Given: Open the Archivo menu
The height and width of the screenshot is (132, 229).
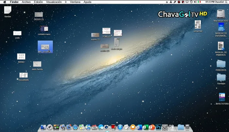Looking at the screenshot, I should point(26,2).
